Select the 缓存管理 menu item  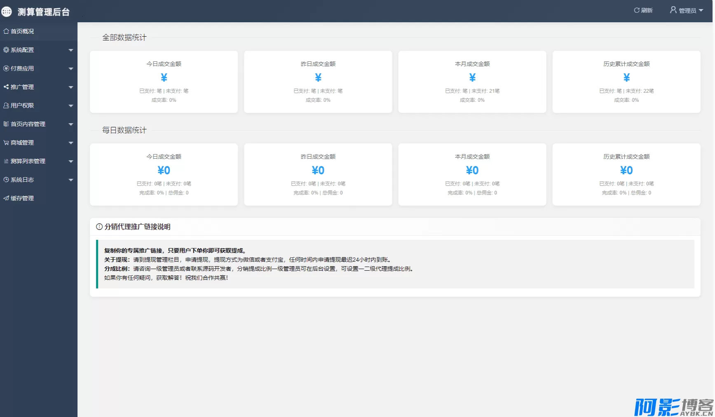pos(22,198)
